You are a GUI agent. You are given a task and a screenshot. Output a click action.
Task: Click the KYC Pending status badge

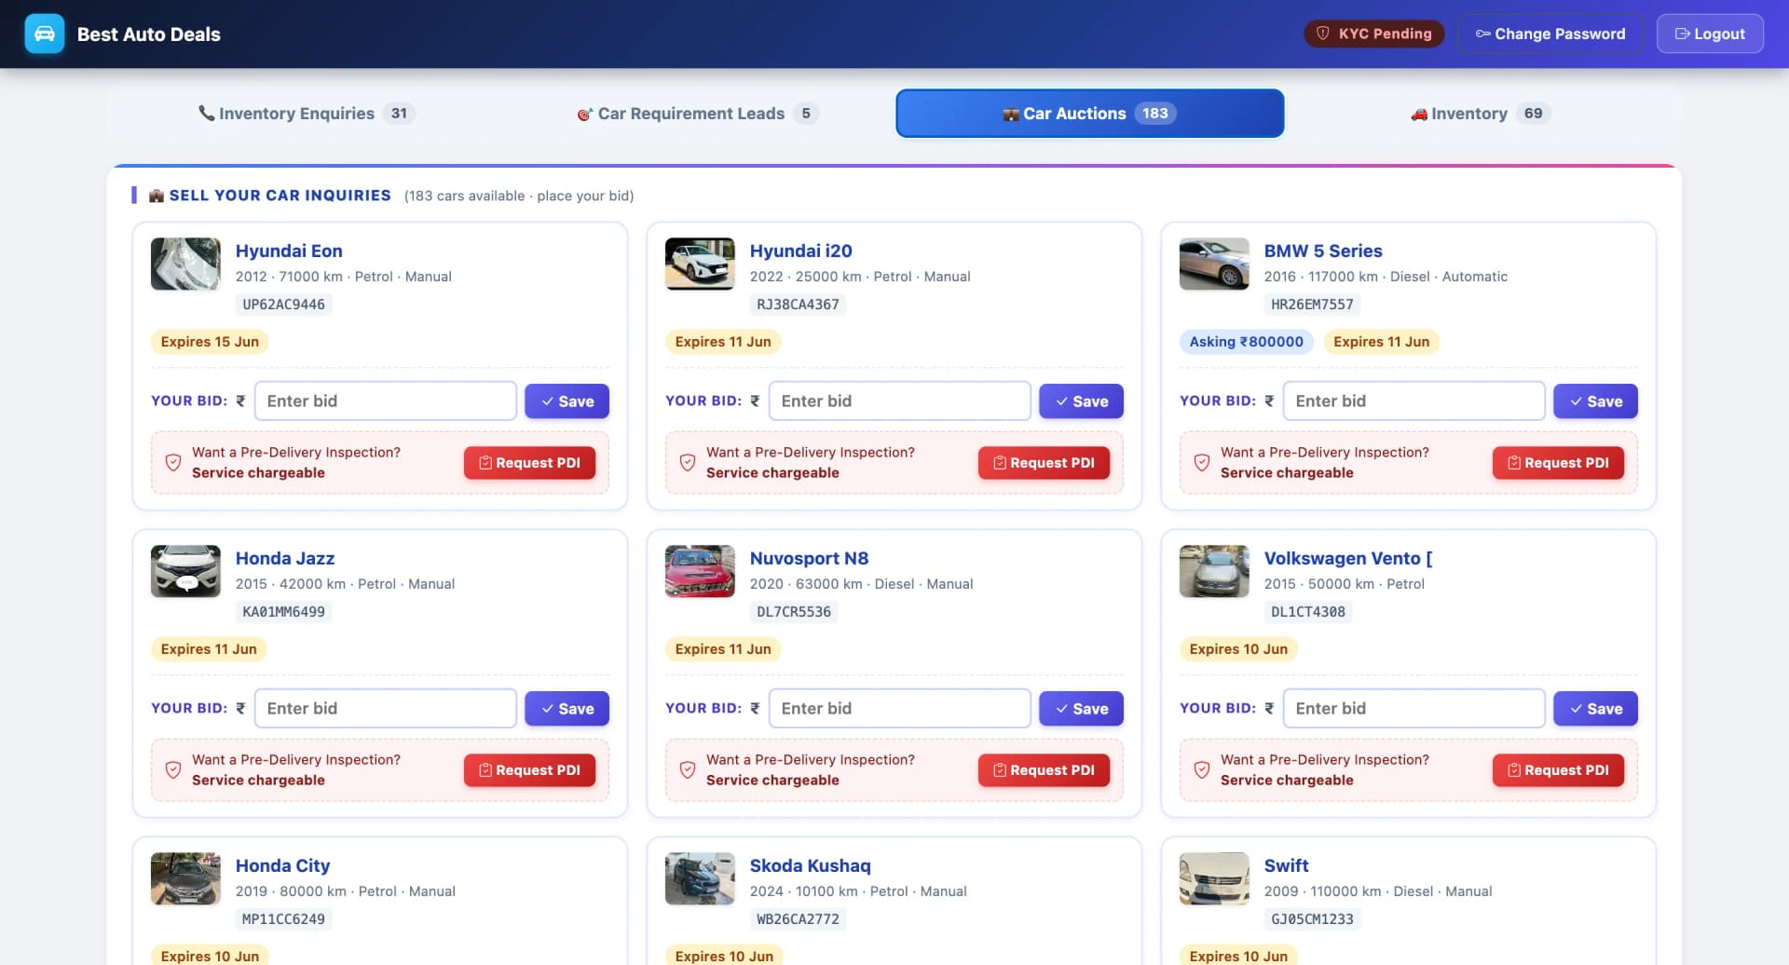click(x=1374, y=34)
